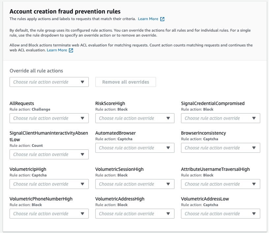Click dropdown arrow for VolumetricAddressLow rule
The image size is (269, 233).
[254, 214]
